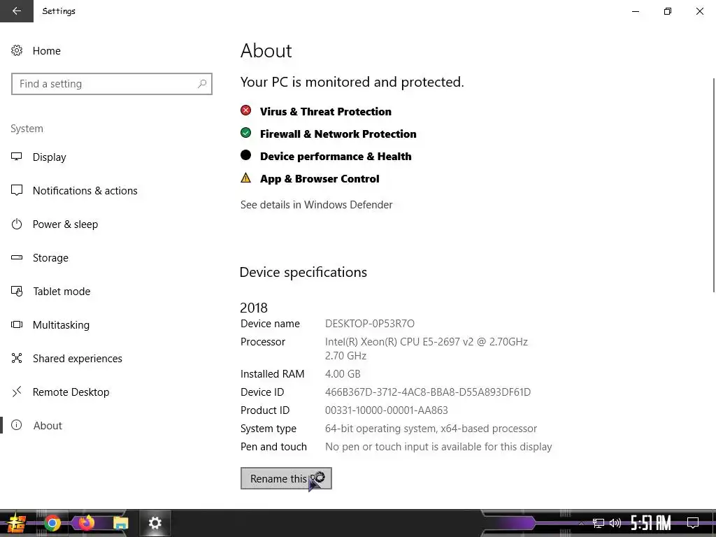Click device name DESKTOP-0P53R7O value
Image resolution: width=716 pixels, height=537 pixels.
point(370,324)
